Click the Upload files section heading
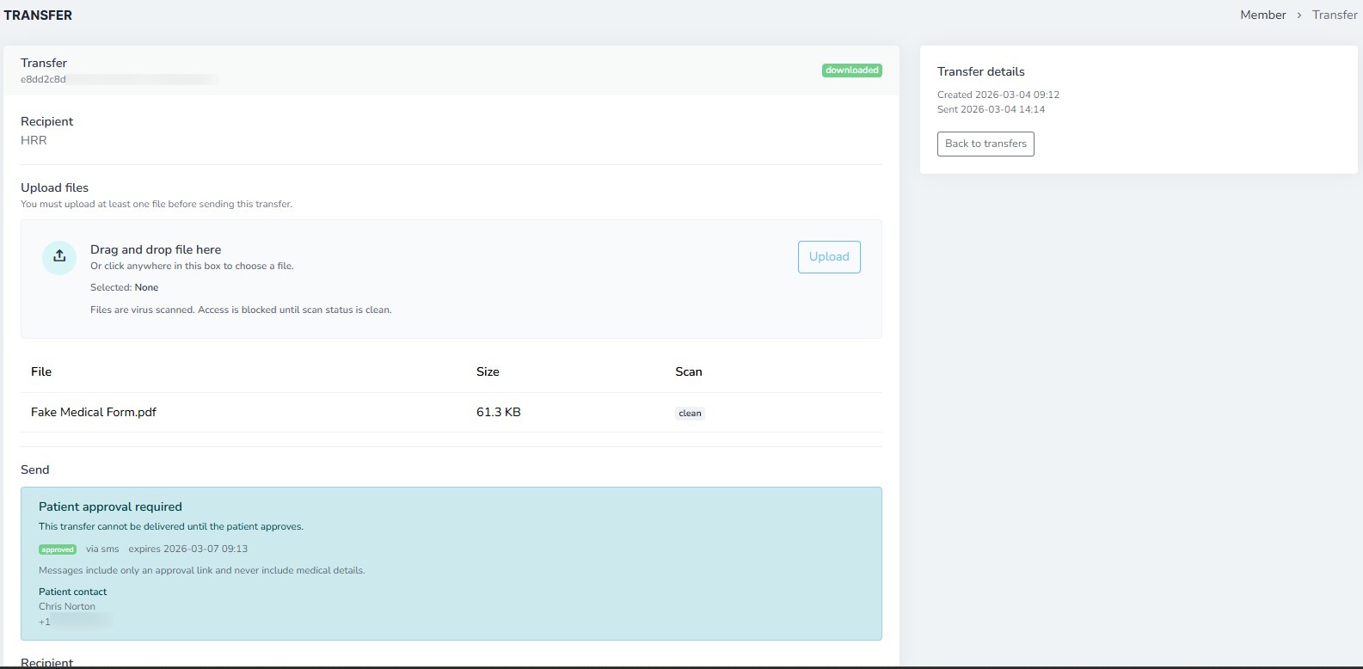This screenshot has height=669, width=1363. 54,187
